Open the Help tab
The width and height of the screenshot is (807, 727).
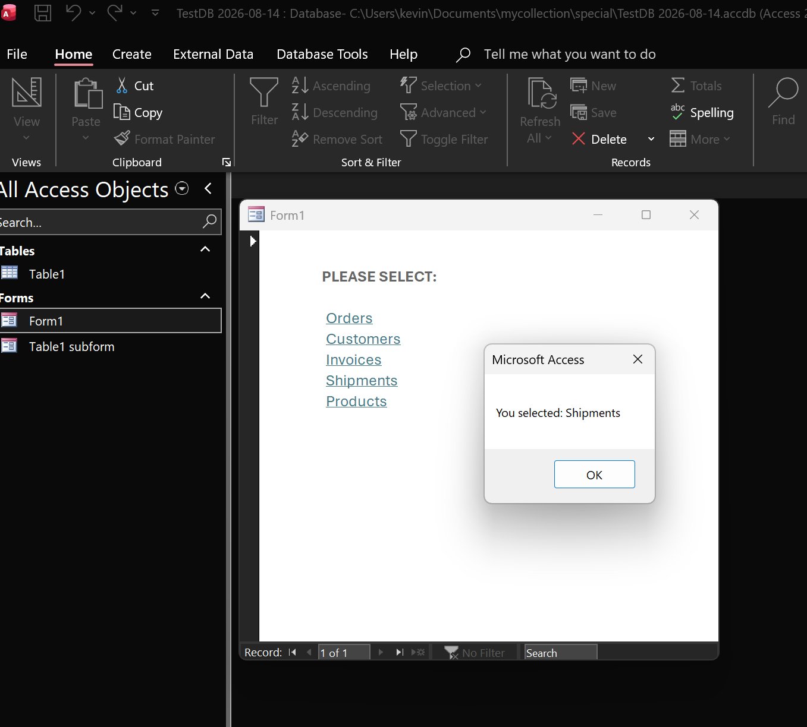403,54
